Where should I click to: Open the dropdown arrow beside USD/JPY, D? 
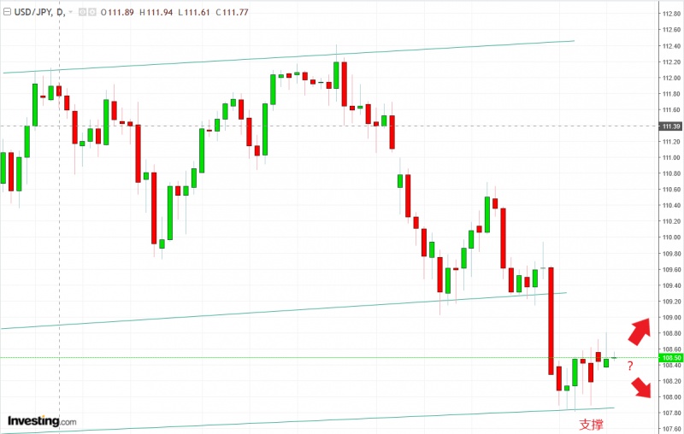pyautogui.click(x=70, y=13)
